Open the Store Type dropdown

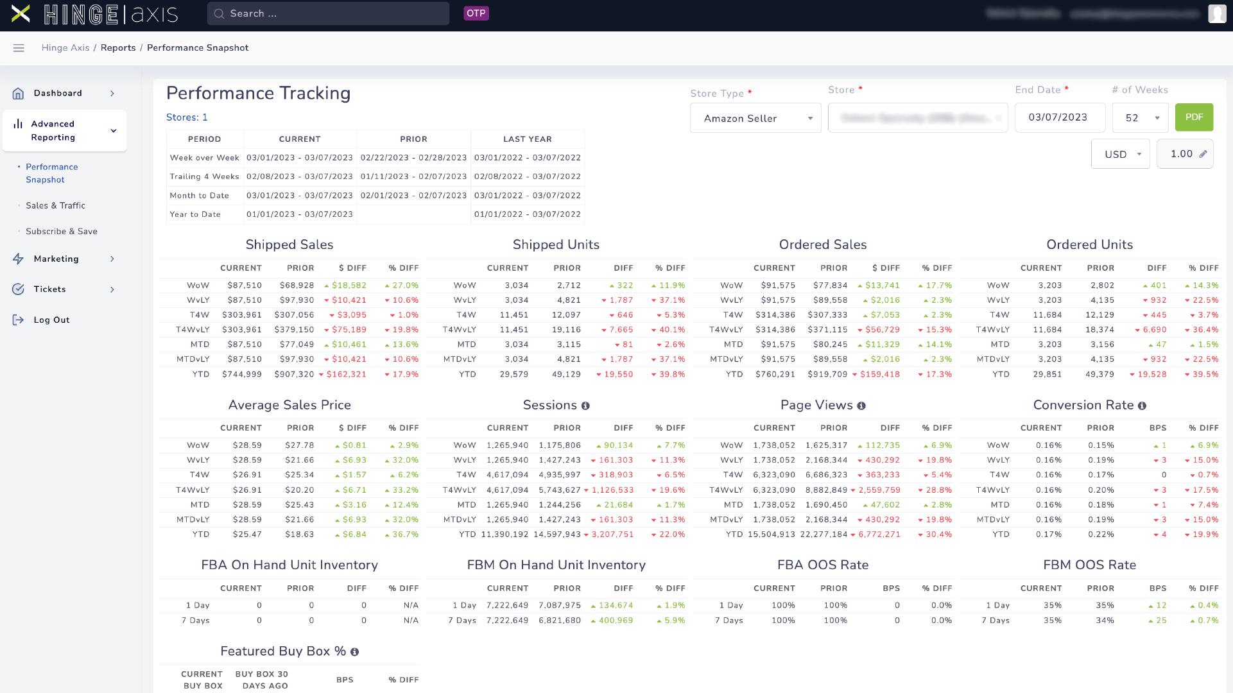pyautogui.click(x=755, y=118)
